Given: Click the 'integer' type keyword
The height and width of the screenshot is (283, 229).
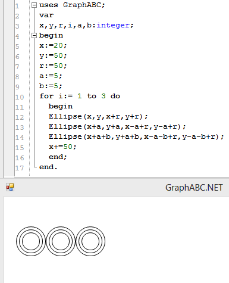Looking at the screenshot, I should (x=113, y=26).
